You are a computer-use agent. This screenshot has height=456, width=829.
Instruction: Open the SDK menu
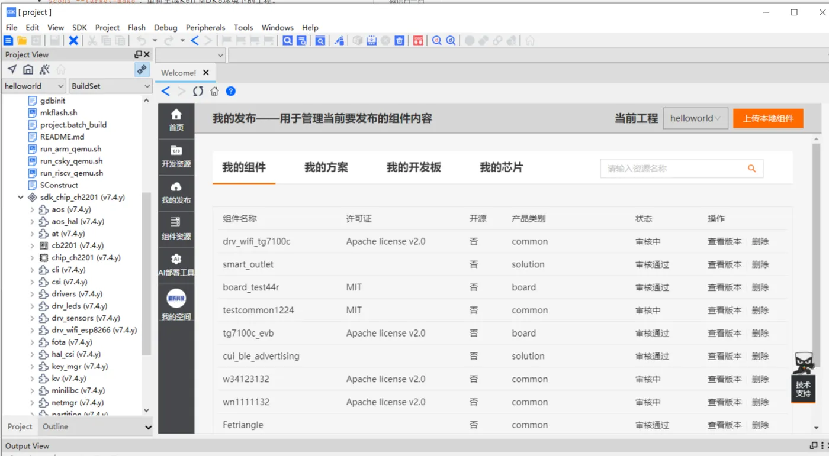pyautogui.click(x=79, y=27)
